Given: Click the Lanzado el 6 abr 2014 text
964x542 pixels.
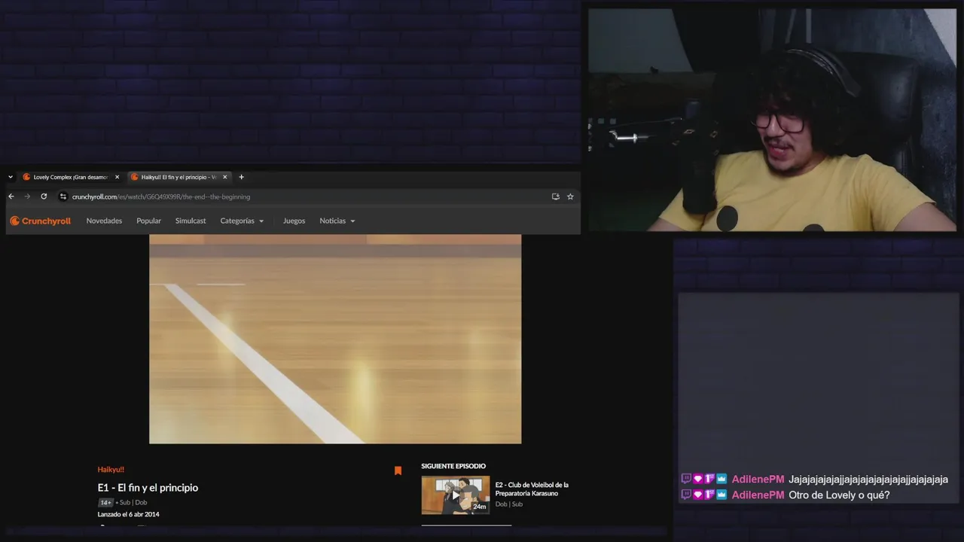Looking at the screenshot, I should coord(128,514).
